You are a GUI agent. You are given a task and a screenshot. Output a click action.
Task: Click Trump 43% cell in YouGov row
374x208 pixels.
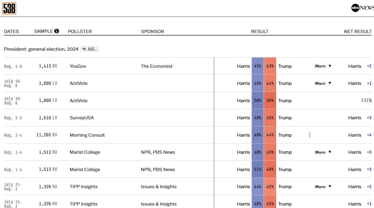pos(270,66)
